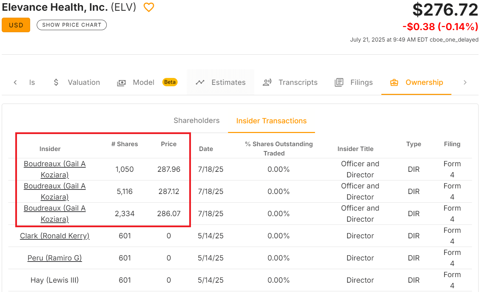The height and width of the screenshot is (292, 481).
Task: Switch to the Estimates tab
Action: 220,82
